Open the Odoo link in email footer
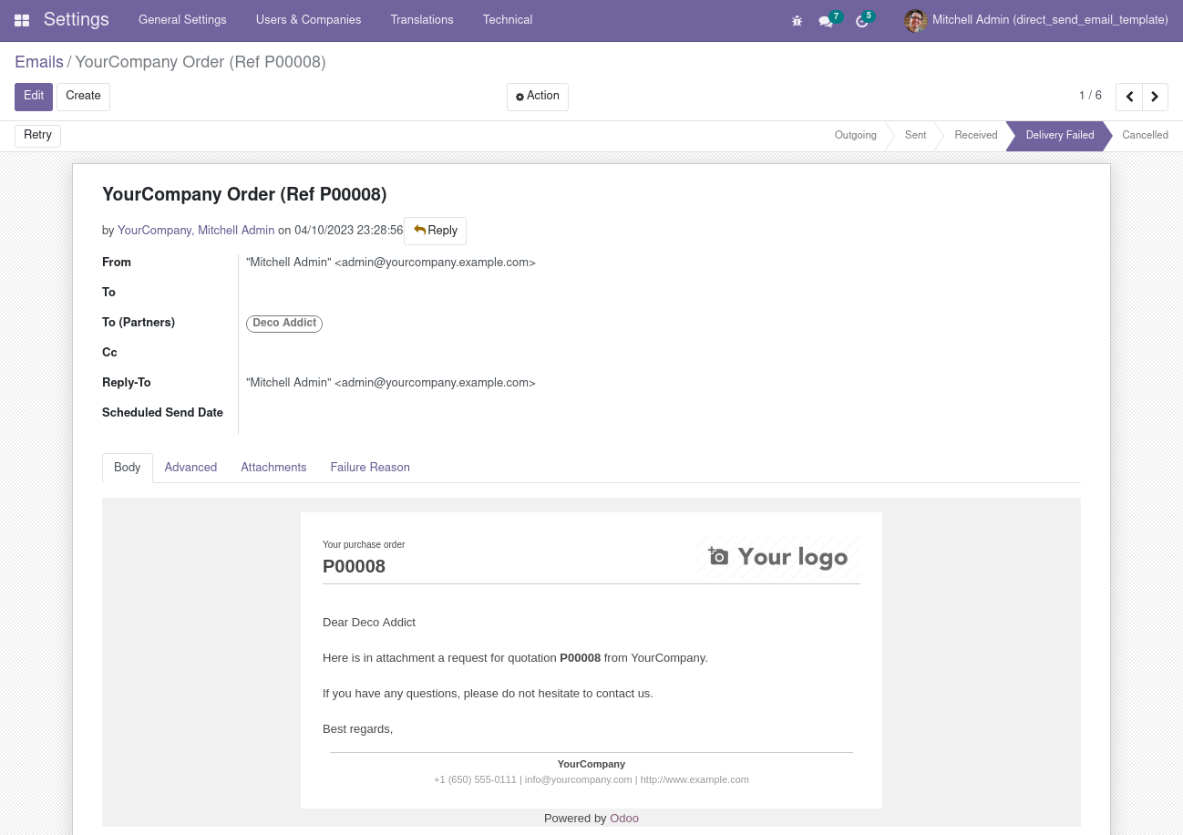This screenshot has height=835, width=1183. (x=624, y=819)
